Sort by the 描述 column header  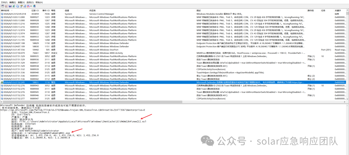click(x=251, y=10)
